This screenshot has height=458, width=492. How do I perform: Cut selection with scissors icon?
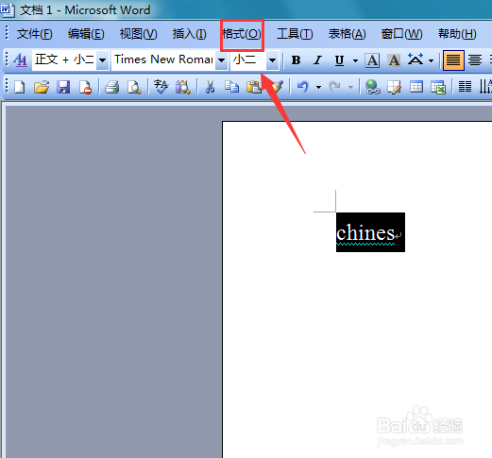point(210,87)
